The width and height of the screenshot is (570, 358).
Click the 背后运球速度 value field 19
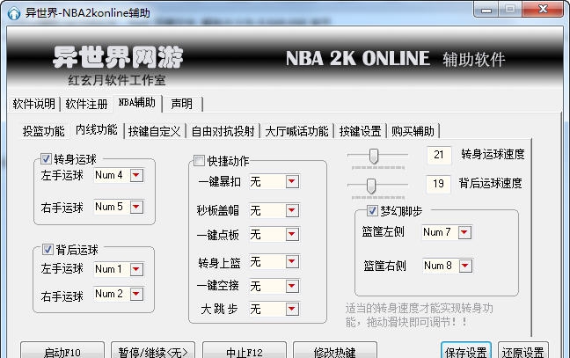tap(438, 184)
